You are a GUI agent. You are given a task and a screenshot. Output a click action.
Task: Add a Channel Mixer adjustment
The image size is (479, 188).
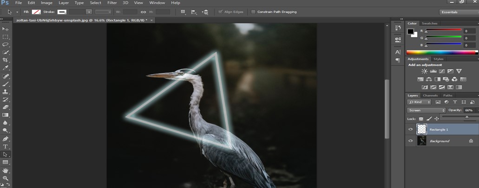pyautogui.click(x=454, y=79)
